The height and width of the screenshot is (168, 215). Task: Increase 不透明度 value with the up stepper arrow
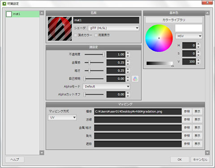coord(128,53)
